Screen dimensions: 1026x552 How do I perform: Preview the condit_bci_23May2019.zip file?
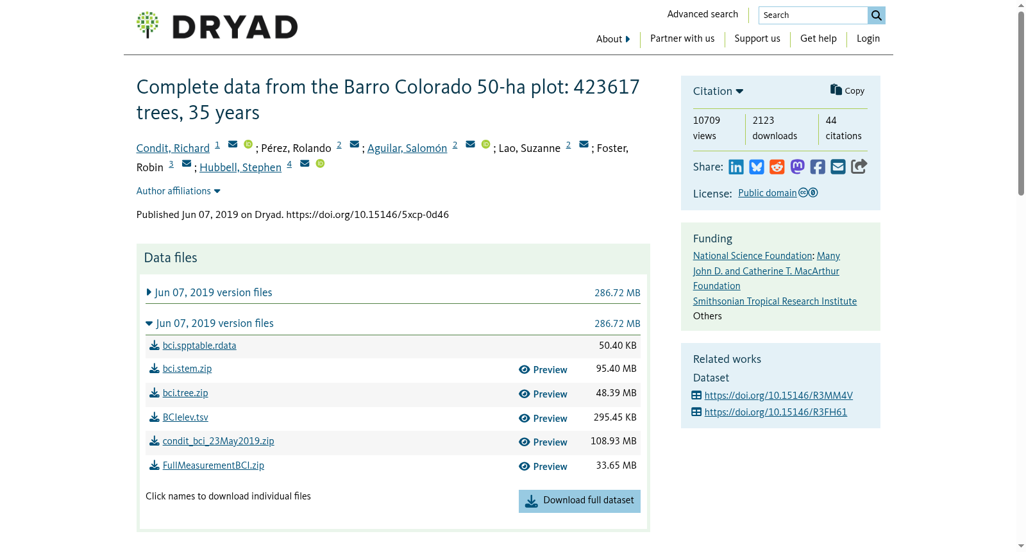pyautogui.click(x=542, y=442)
